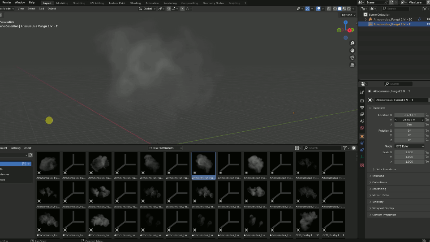Switch to the Modeling workspace tab
430x242 pixels.
(x=62, y=3)
